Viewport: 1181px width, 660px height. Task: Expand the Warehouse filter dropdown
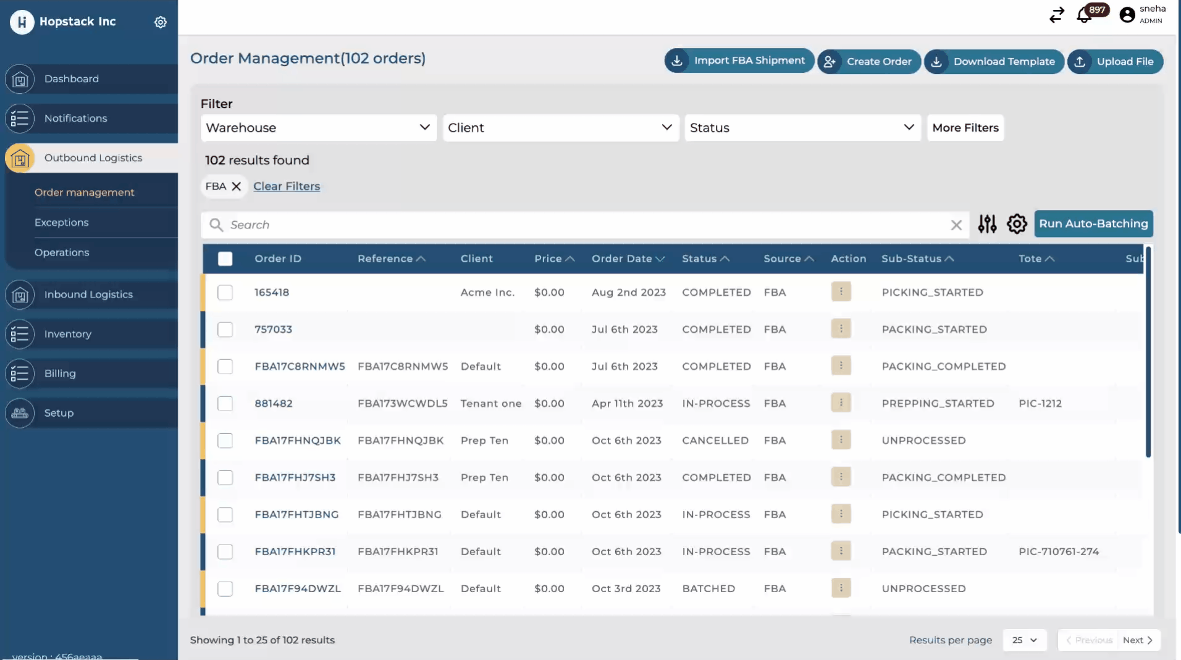(x=319, y=128)
